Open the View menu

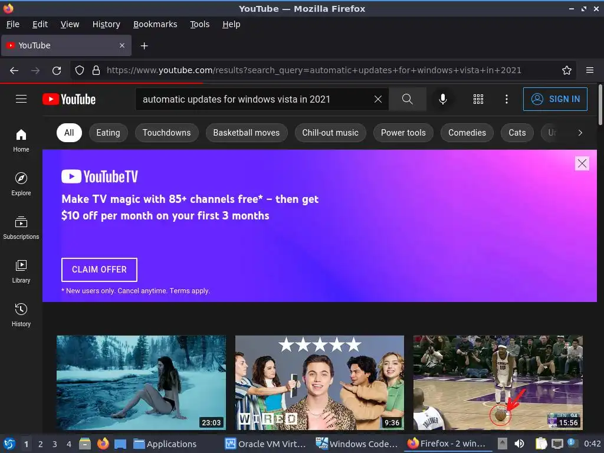click(70, 24)
